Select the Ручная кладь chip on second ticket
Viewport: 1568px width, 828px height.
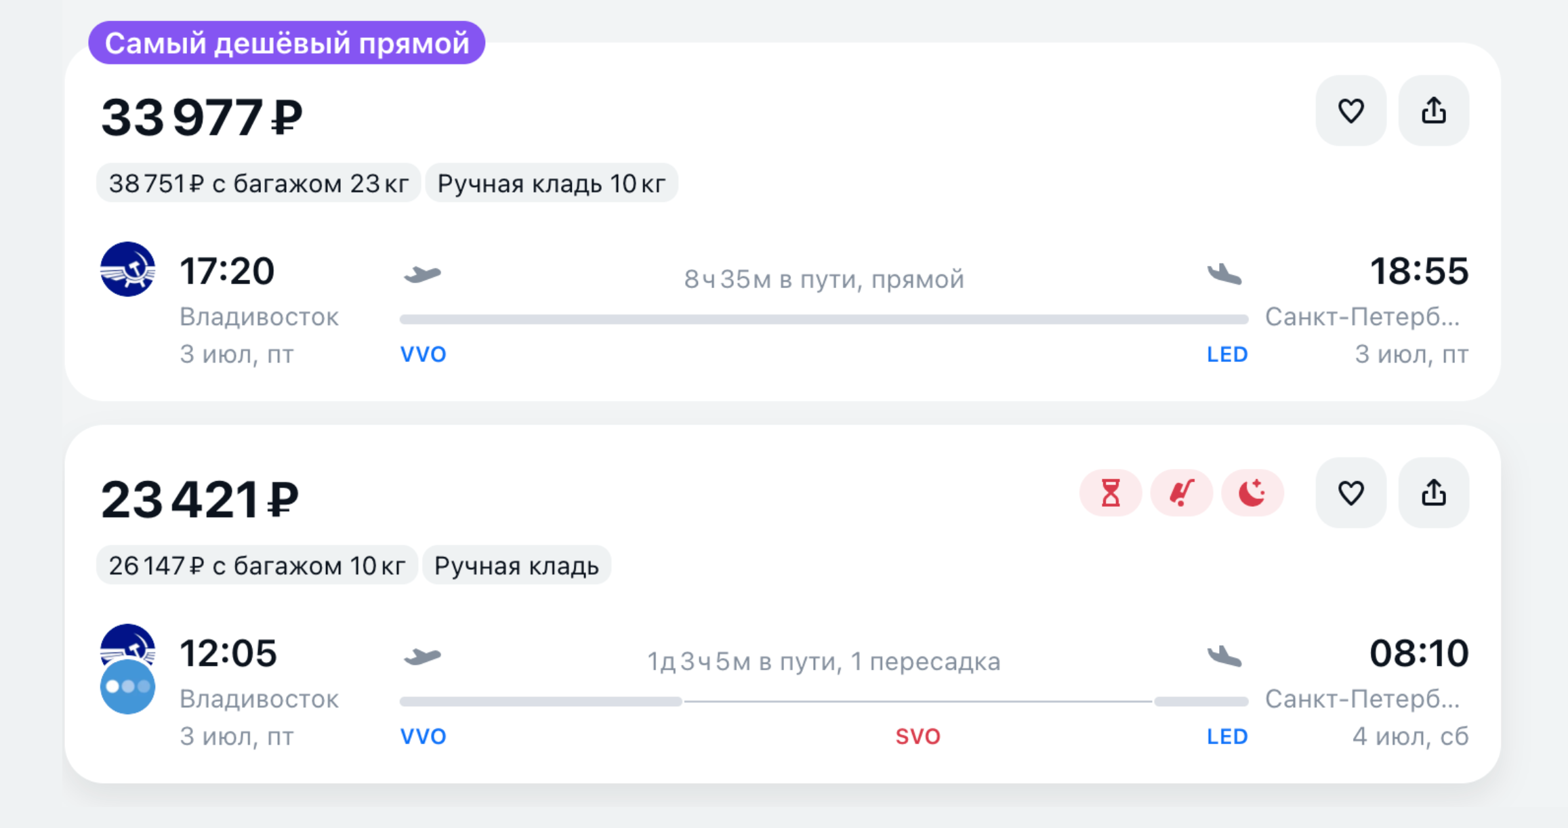(x=516, y=565)
